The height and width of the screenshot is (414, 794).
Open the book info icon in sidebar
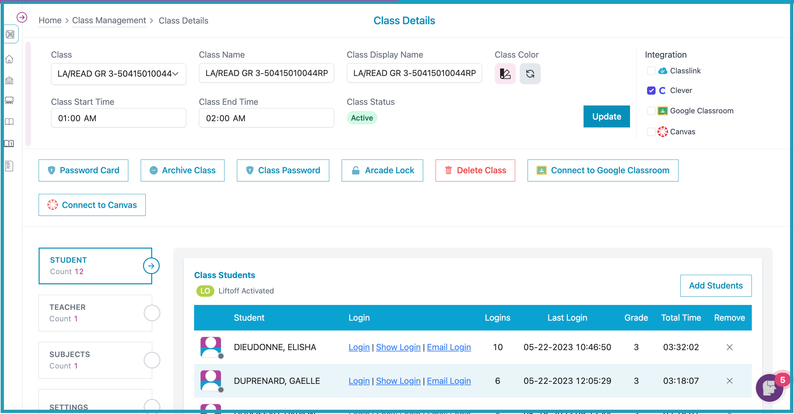[x=9, y=143]
